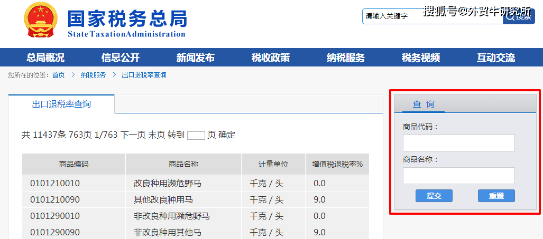This screenshot has height=239, width=543.
Task: Select product code 0101210090
Action: (x=55, y=199)
